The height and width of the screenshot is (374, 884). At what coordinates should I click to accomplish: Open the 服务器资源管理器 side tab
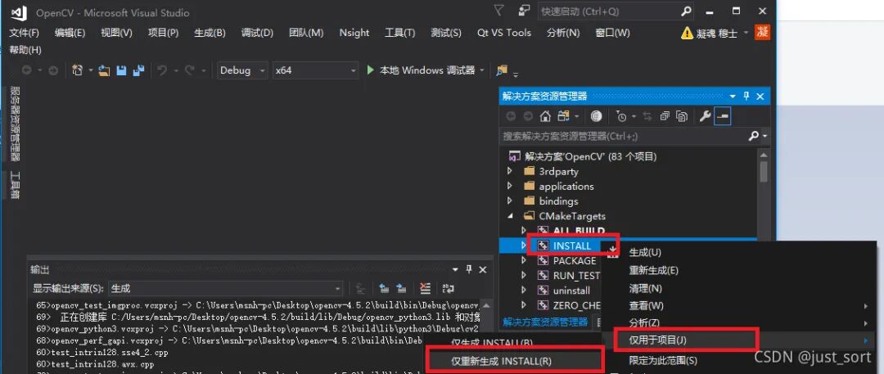[16, 124]
